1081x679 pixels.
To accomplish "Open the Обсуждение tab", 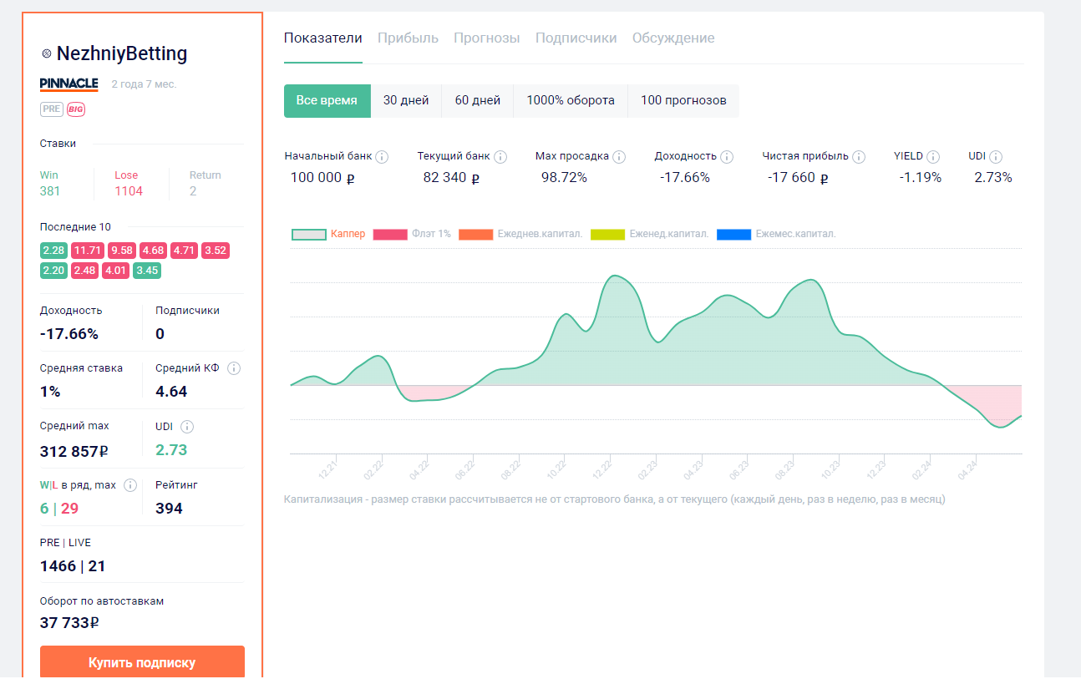I will click(673, 38).
